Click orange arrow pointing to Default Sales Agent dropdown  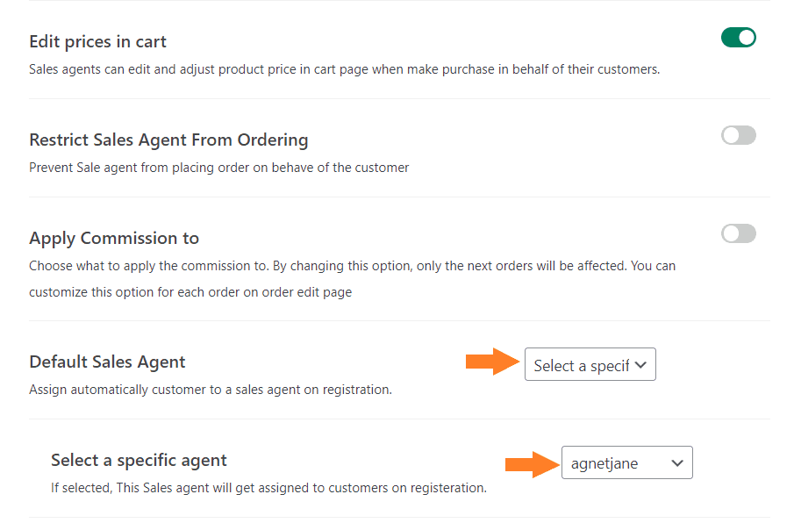click(493, 362)
